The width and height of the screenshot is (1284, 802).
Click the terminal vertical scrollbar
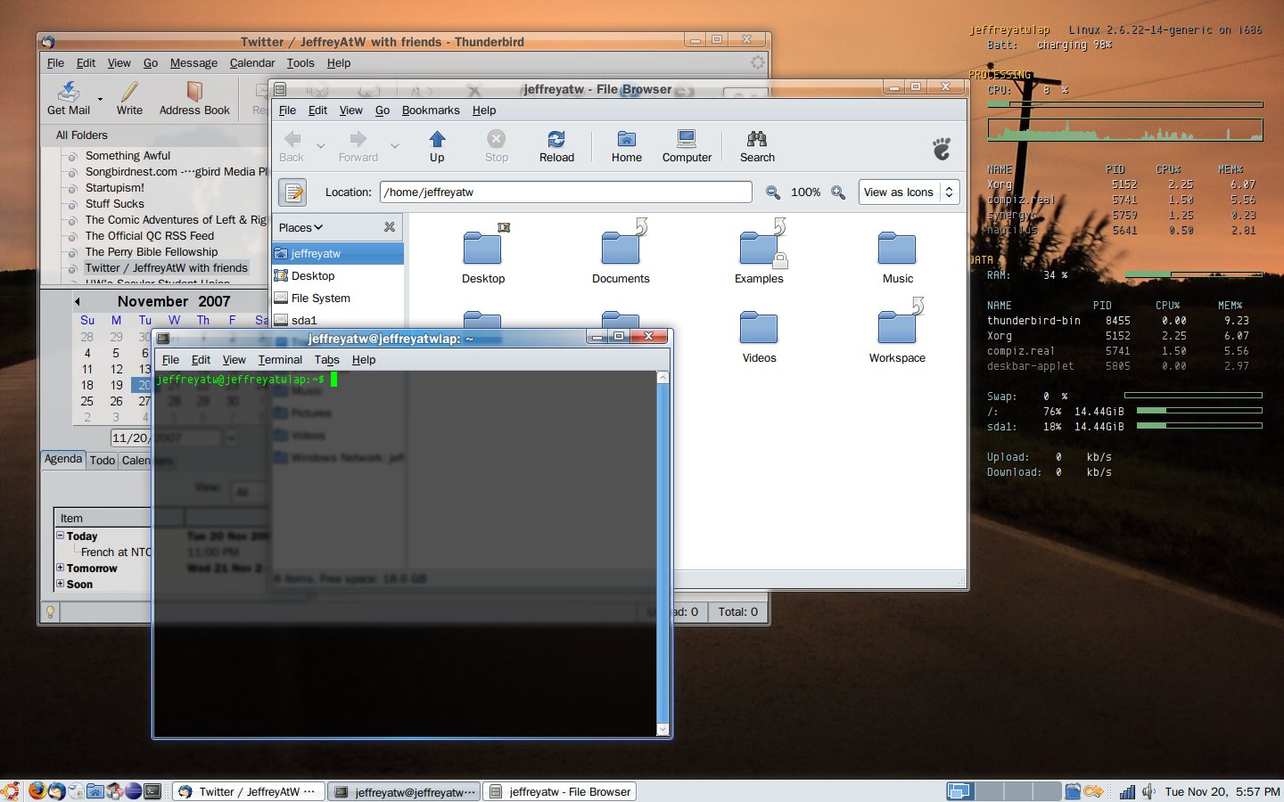click(x=663, y=552)
